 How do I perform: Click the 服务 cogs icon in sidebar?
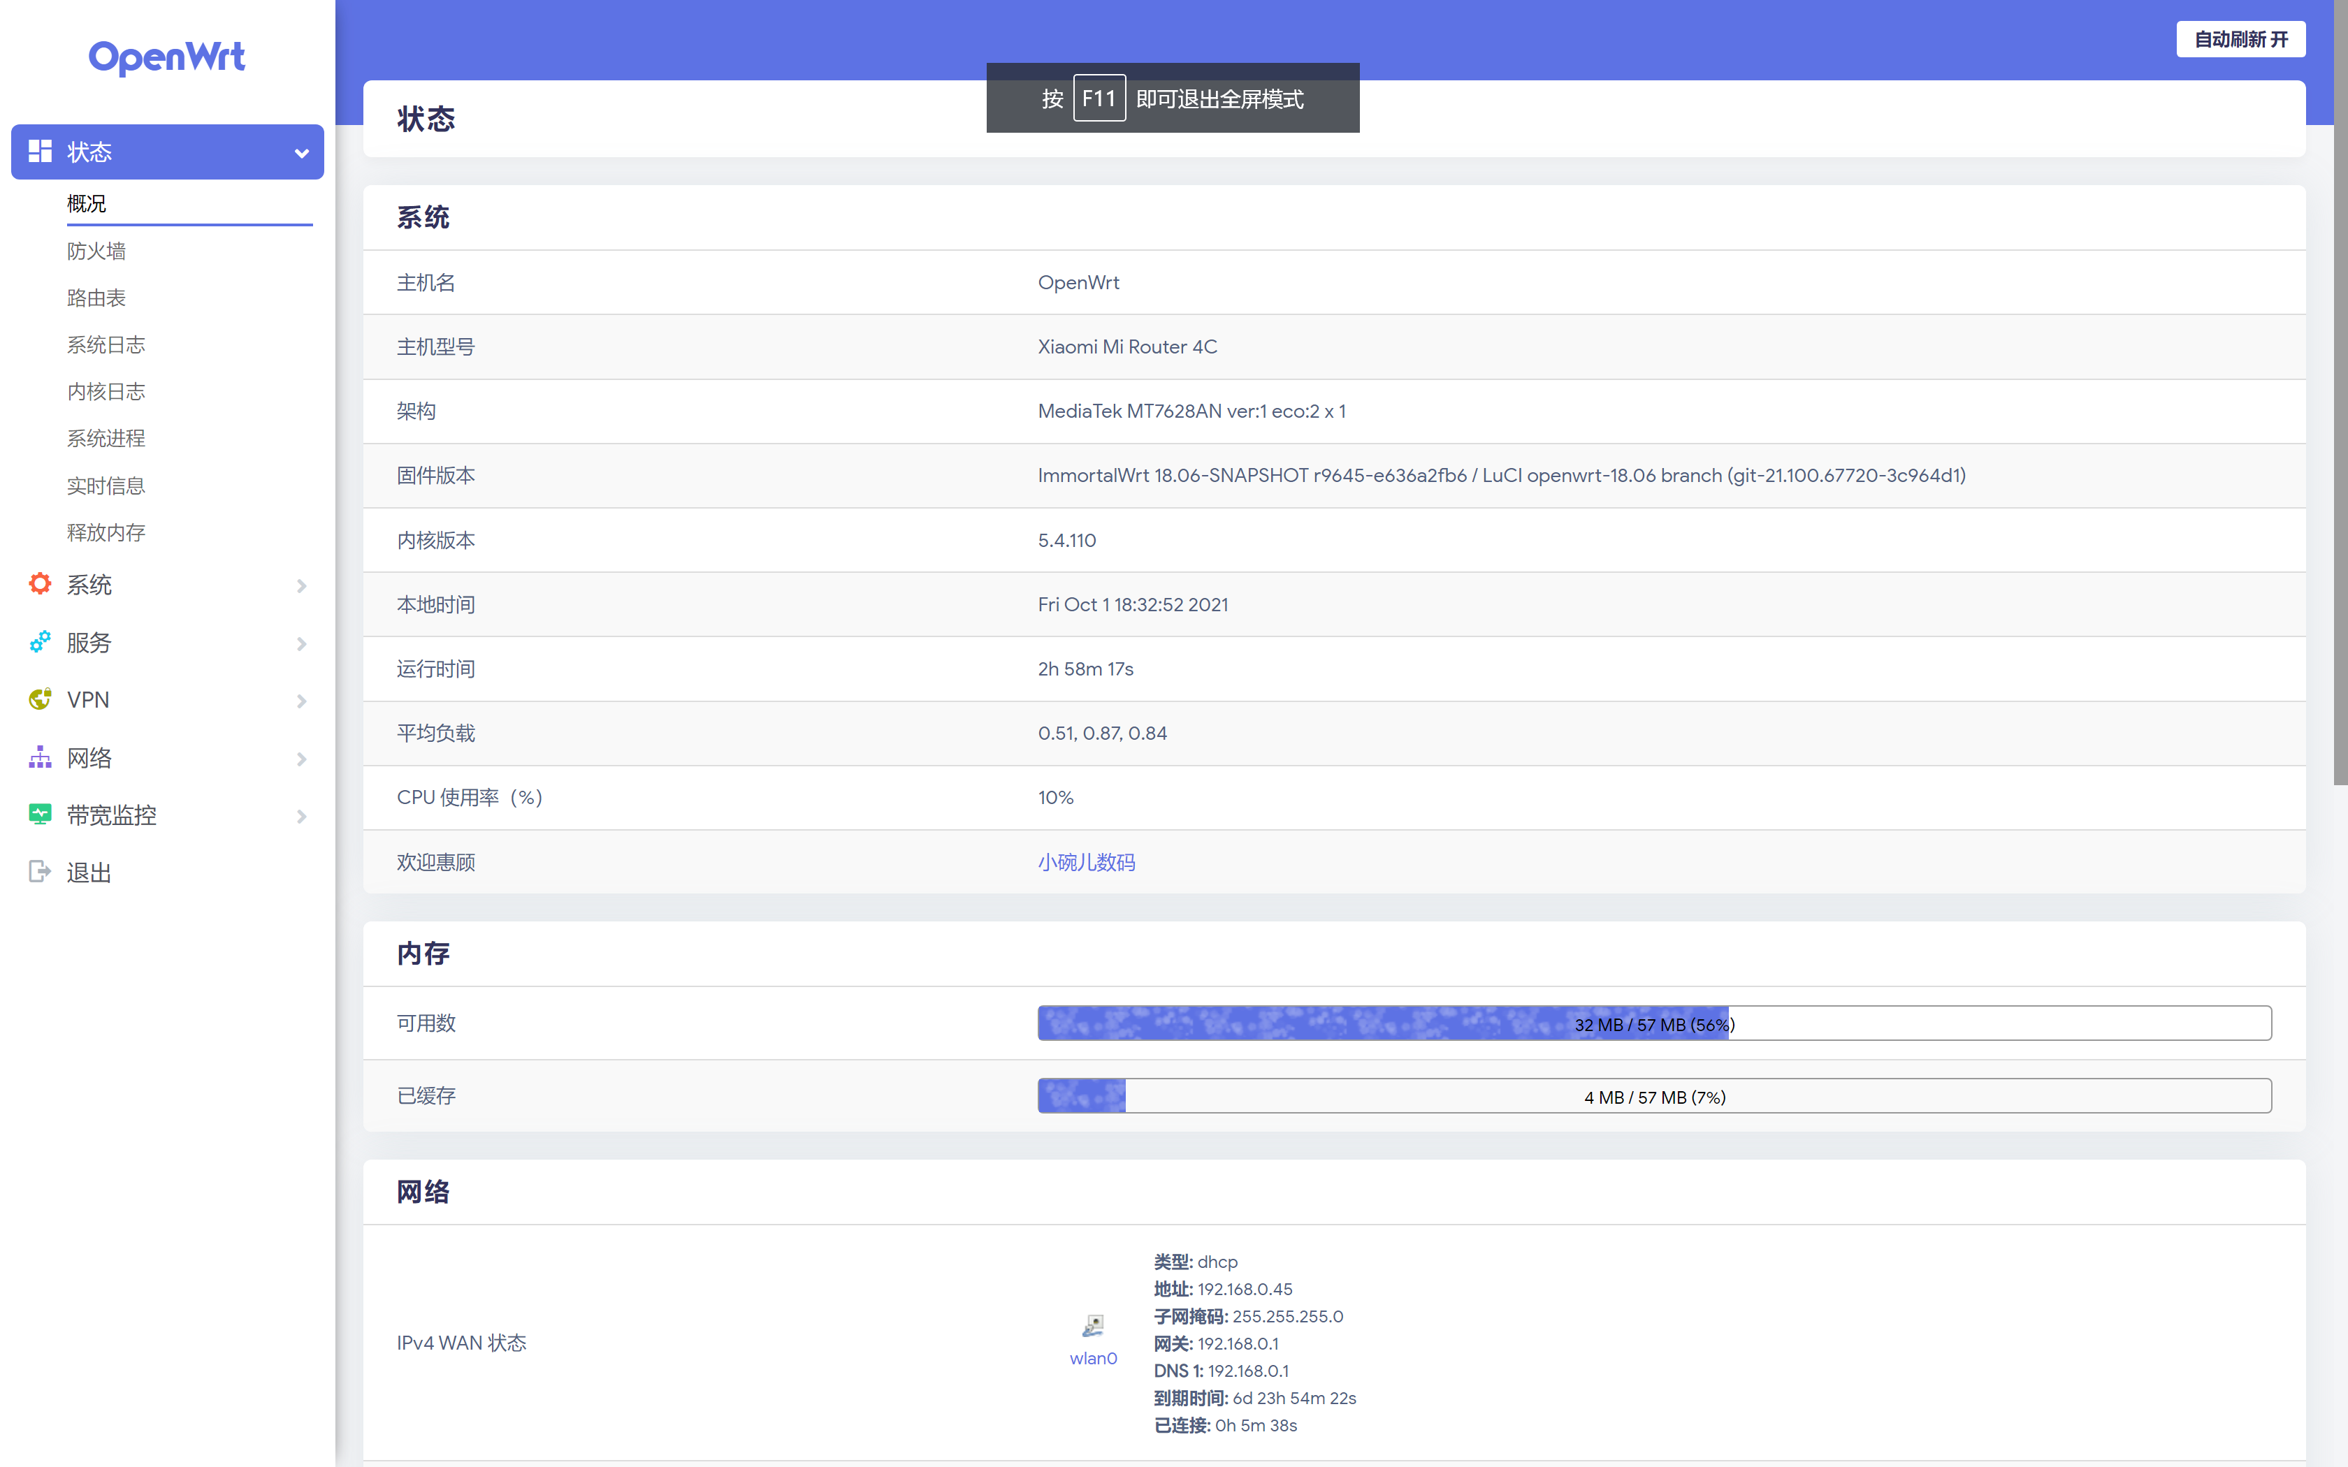[x=40, y=642]
